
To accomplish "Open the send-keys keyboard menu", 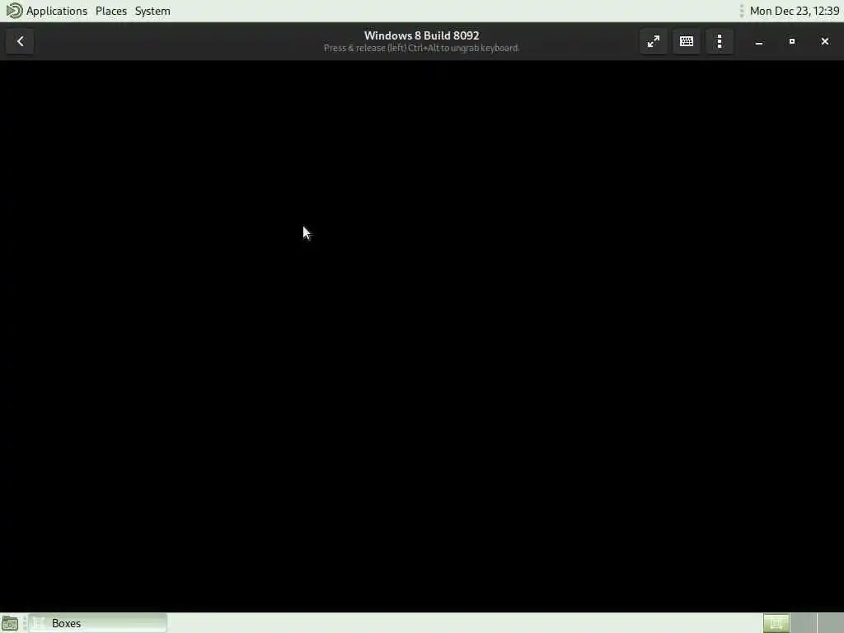I will click(687, 41).
